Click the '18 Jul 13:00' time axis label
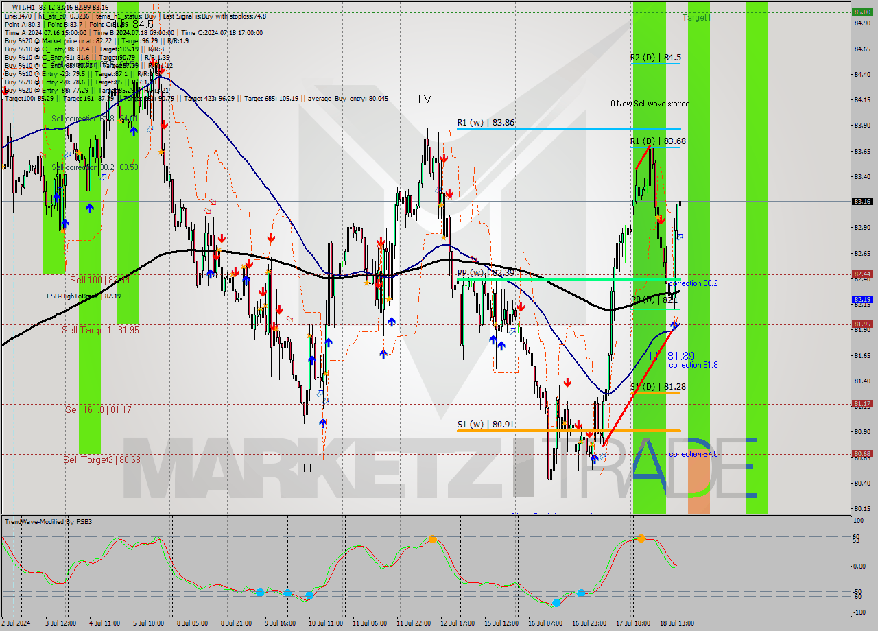Screen dimensions: 878x631 pos(678,623)
